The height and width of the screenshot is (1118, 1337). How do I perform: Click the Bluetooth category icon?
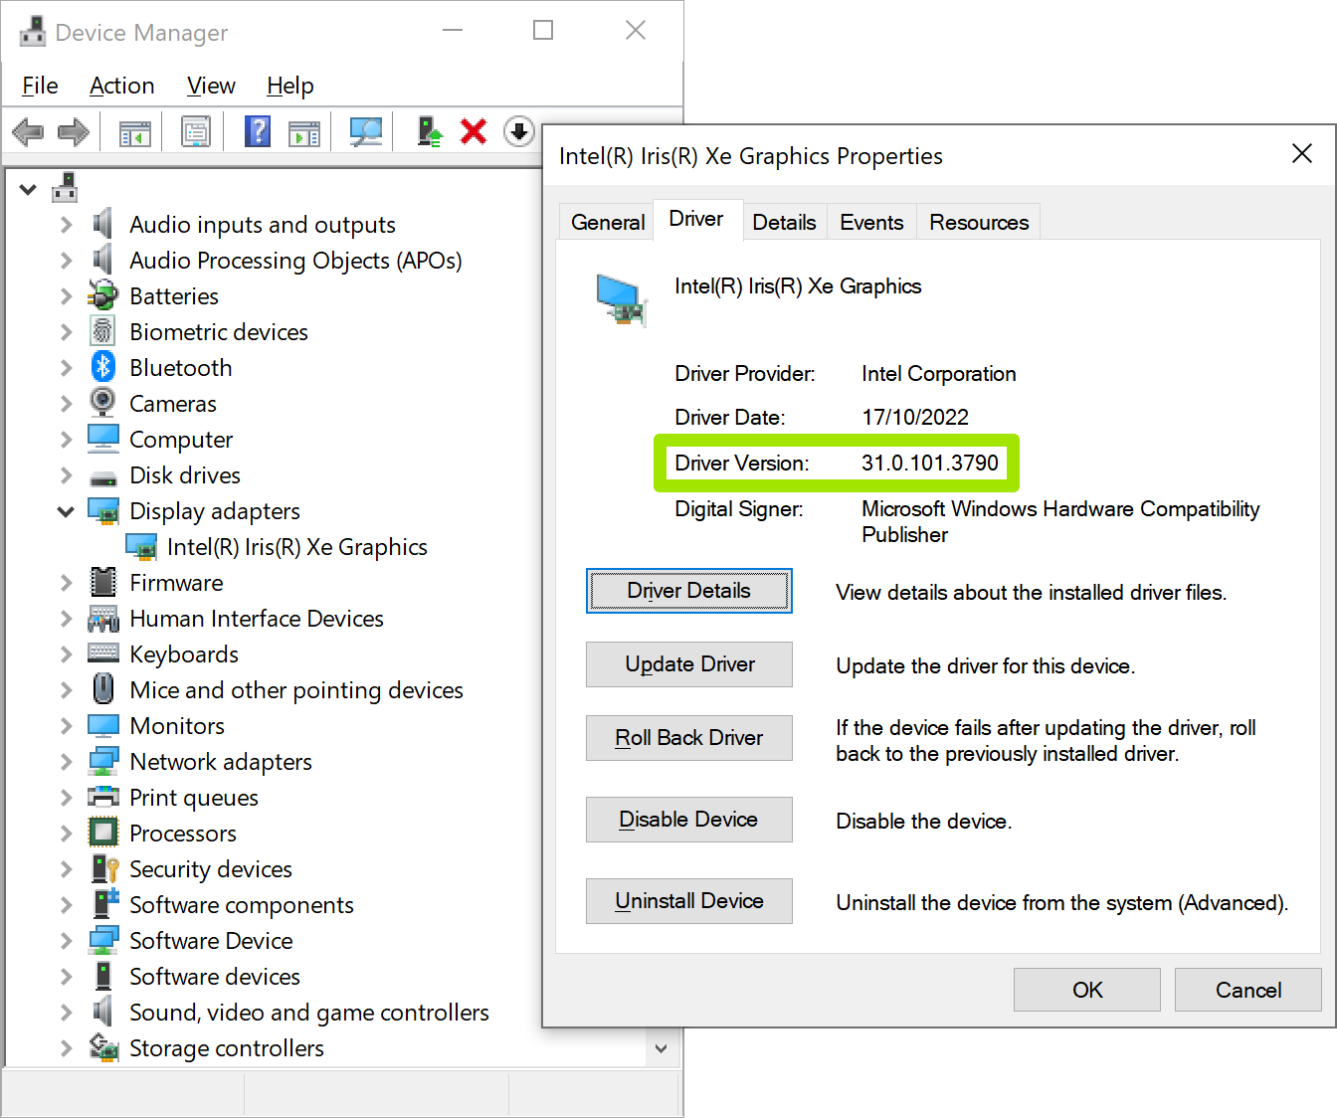click(103, 367)
